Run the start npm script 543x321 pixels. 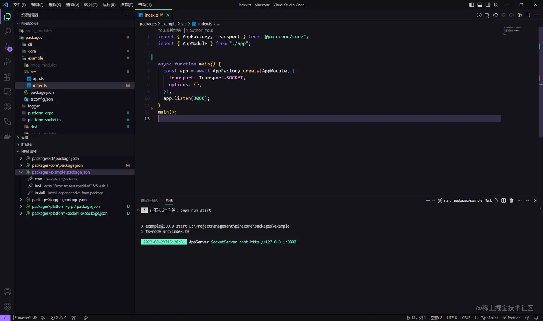75,179
